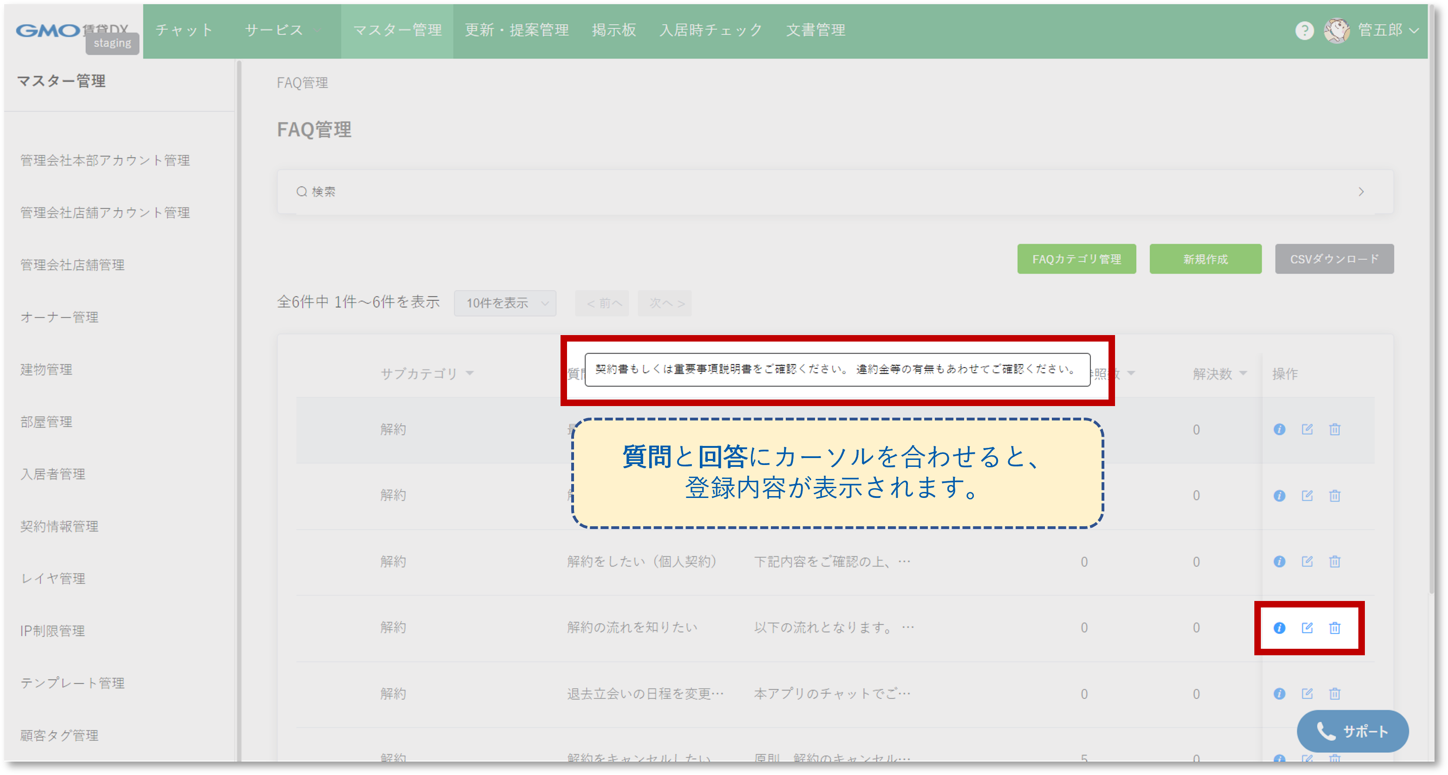Image resolution: width=1448 pixels, height=775 pixels.
Task: Open help question mark icon in header
Action: click(x=1304, y=30)
